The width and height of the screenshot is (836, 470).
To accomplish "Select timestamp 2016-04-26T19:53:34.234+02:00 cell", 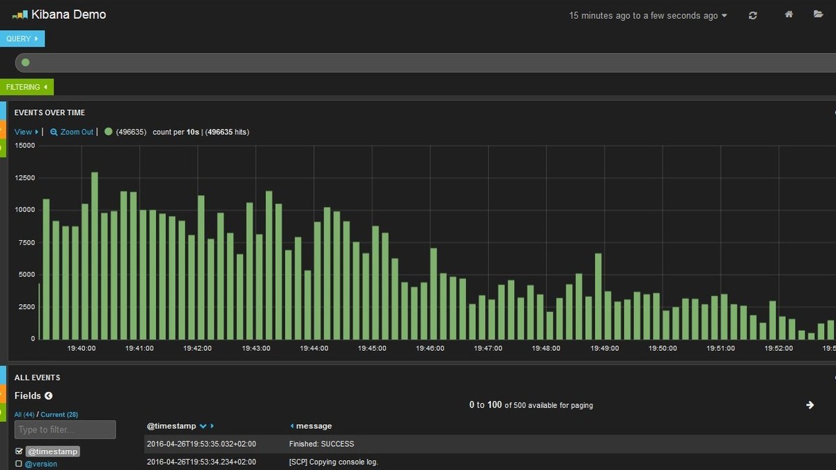I will 201,462.
